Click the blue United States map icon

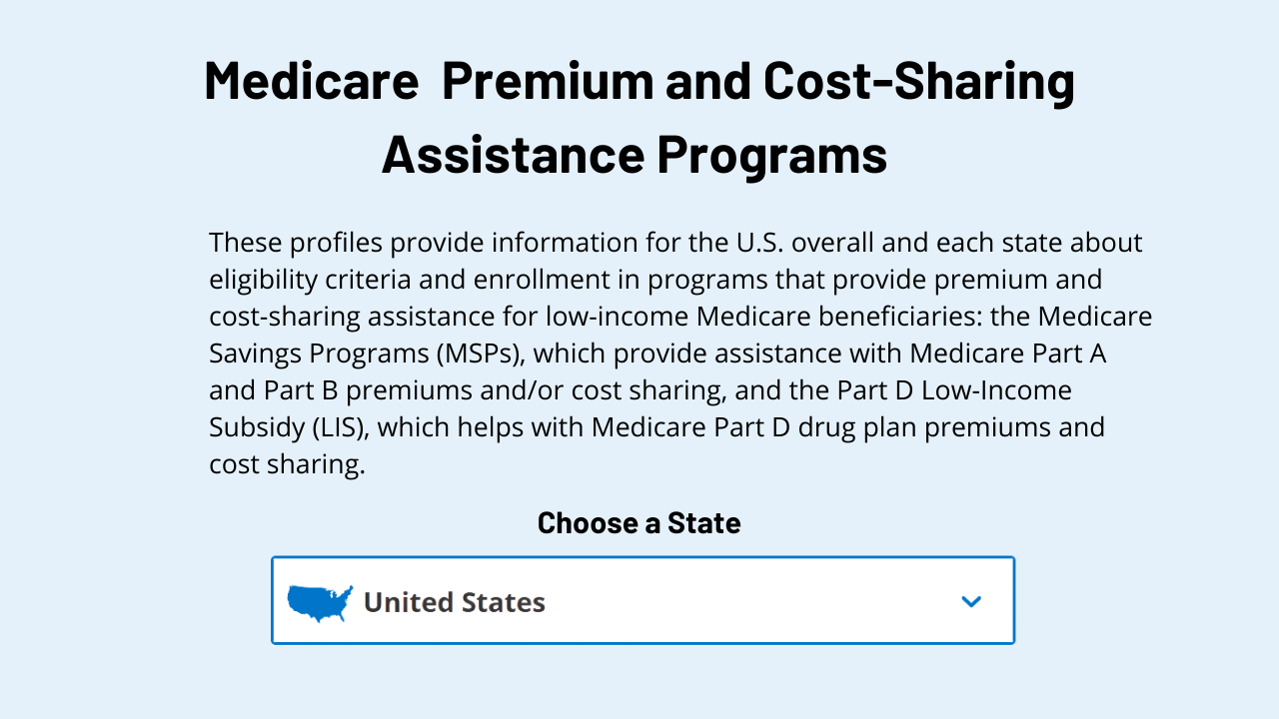click(320, 602)
